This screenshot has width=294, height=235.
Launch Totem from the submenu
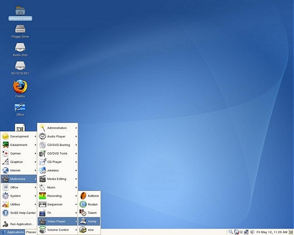92,213
